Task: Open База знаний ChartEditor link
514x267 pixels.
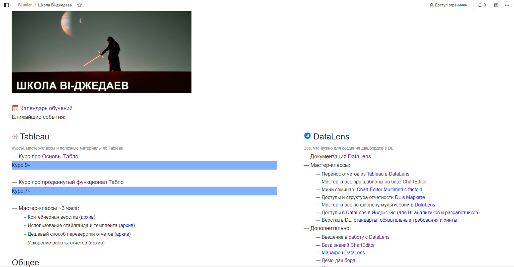Action: click(x=348, y=245)
